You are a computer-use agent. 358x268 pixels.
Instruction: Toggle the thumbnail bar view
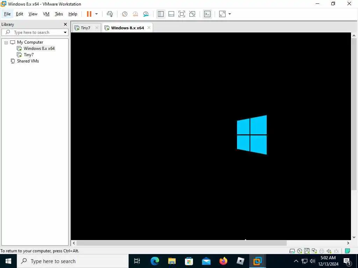171,14
